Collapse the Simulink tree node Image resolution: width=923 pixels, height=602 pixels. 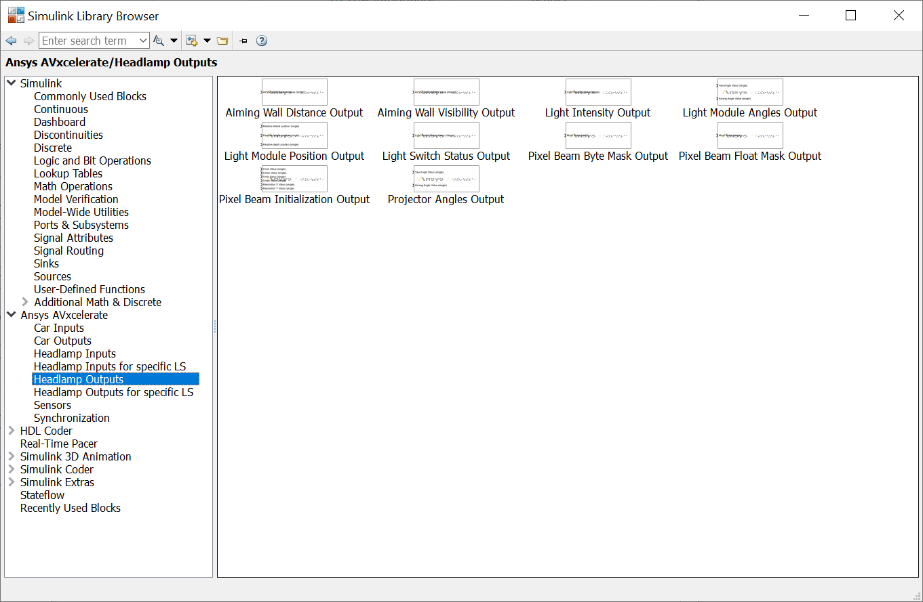[x=12, y=83]
